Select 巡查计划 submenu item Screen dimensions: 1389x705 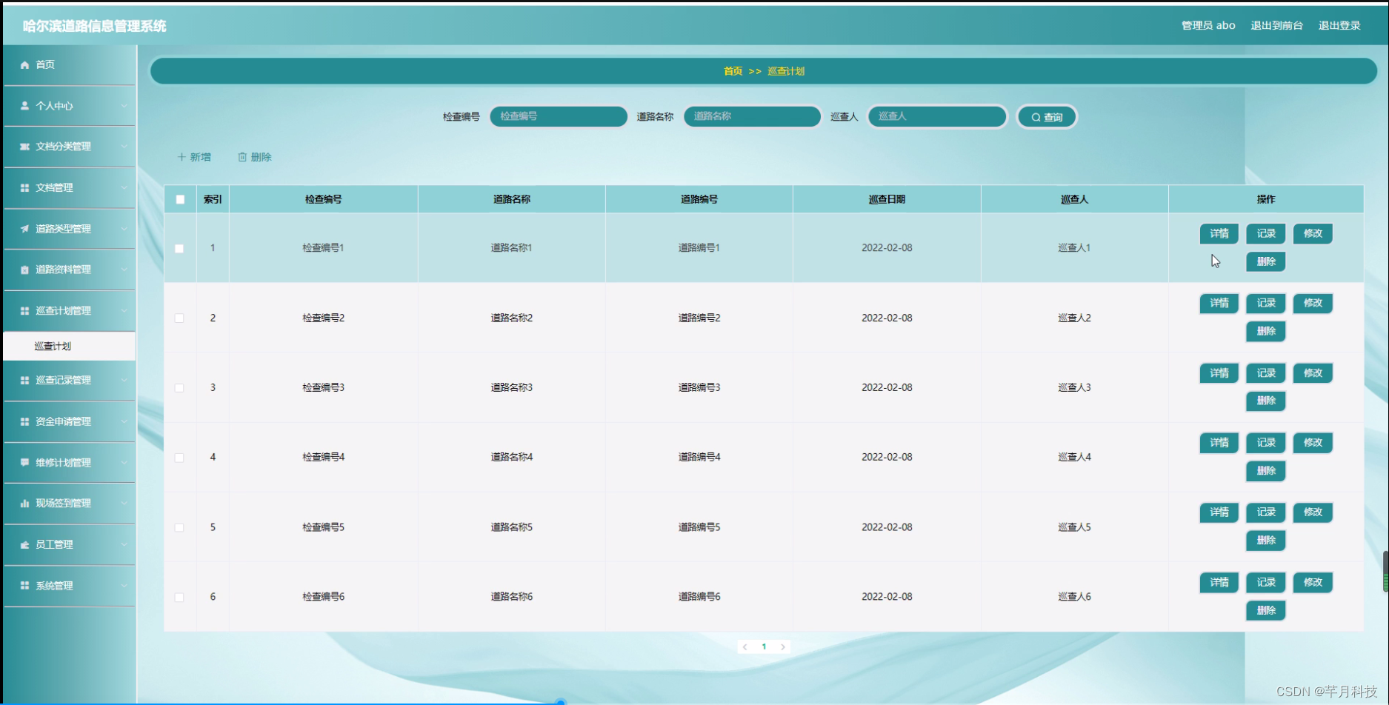coord(53,345)
